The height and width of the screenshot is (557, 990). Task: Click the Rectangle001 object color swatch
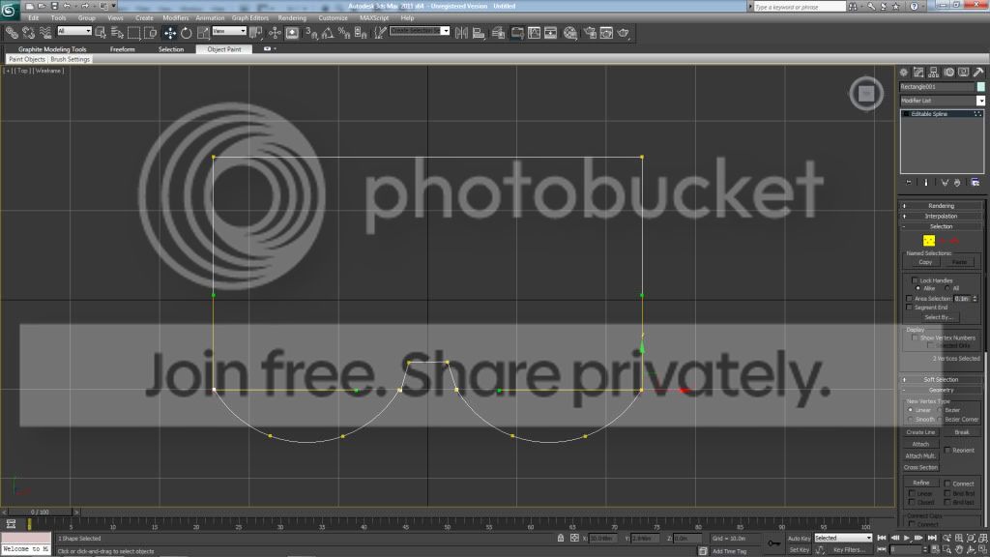[x=980, y=86]
